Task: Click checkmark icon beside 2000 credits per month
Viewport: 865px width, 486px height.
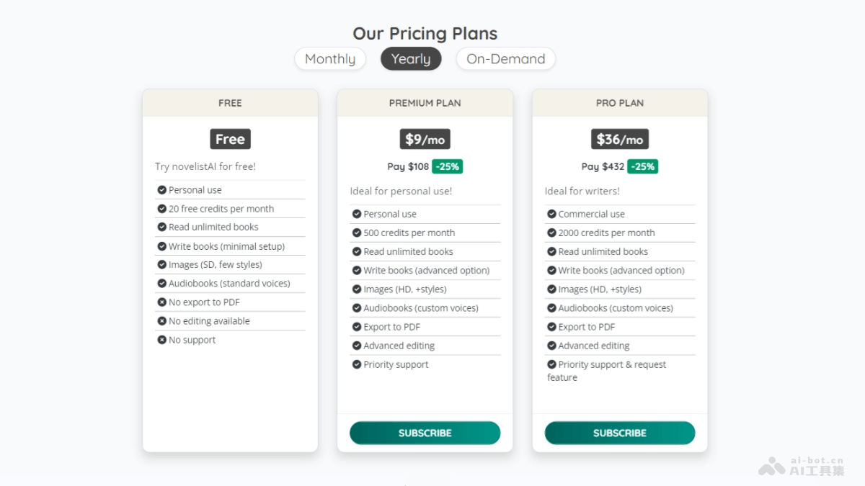Action: click(x=551, y=233)
